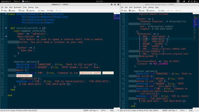Click 'MSF_LICENSE' text in right window
Viewport: 199px width, 112px height.
pyautogui.click(x=160, y=64)
